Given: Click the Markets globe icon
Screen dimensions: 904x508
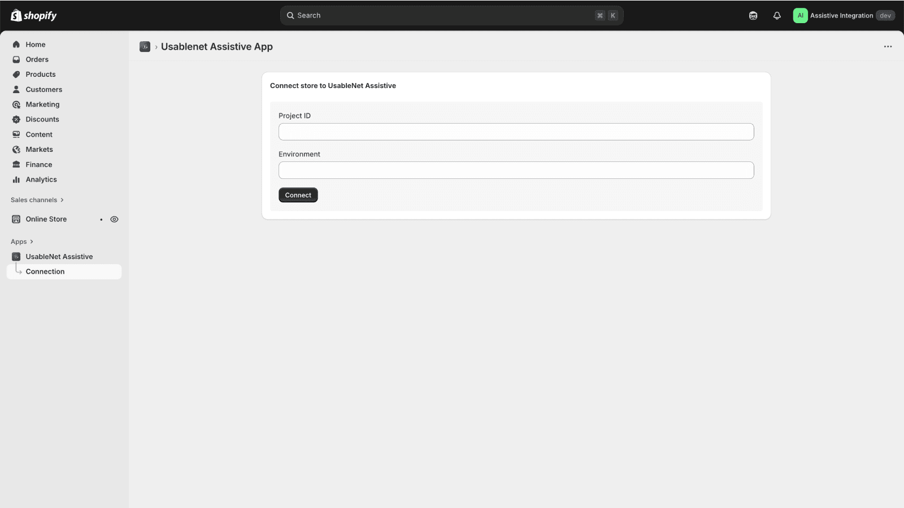Looking at the screenshot, I should pos(16,150).
